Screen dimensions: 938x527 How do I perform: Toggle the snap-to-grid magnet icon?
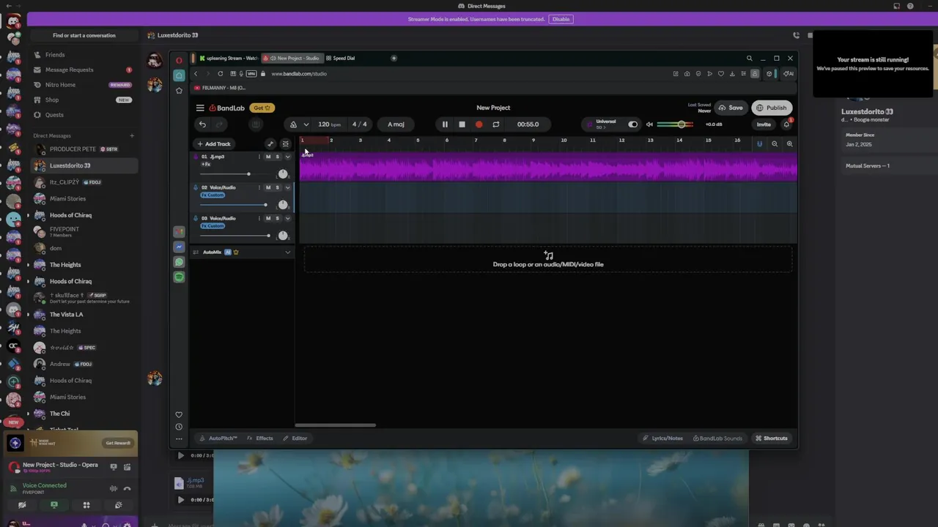point(759,143)
